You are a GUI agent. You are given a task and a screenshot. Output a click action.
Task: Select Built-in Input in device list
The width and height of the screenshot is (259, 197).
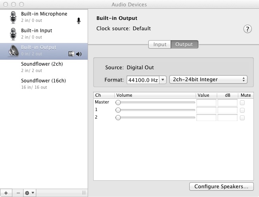(x=44, y=34)
